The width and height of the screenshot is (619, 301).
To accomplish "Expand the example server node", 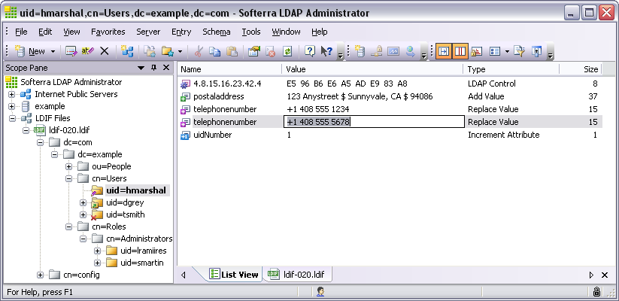I will click(11, 107).
